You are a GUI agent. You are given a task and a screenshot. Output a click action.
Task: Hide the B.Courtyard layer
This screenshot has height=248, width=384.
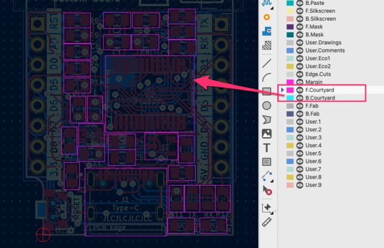click(x=300, y=98)
